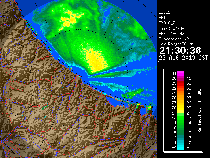Select the cyan -4 to -1 legend band
Screen dimensions: 210x158
[180, 147]
